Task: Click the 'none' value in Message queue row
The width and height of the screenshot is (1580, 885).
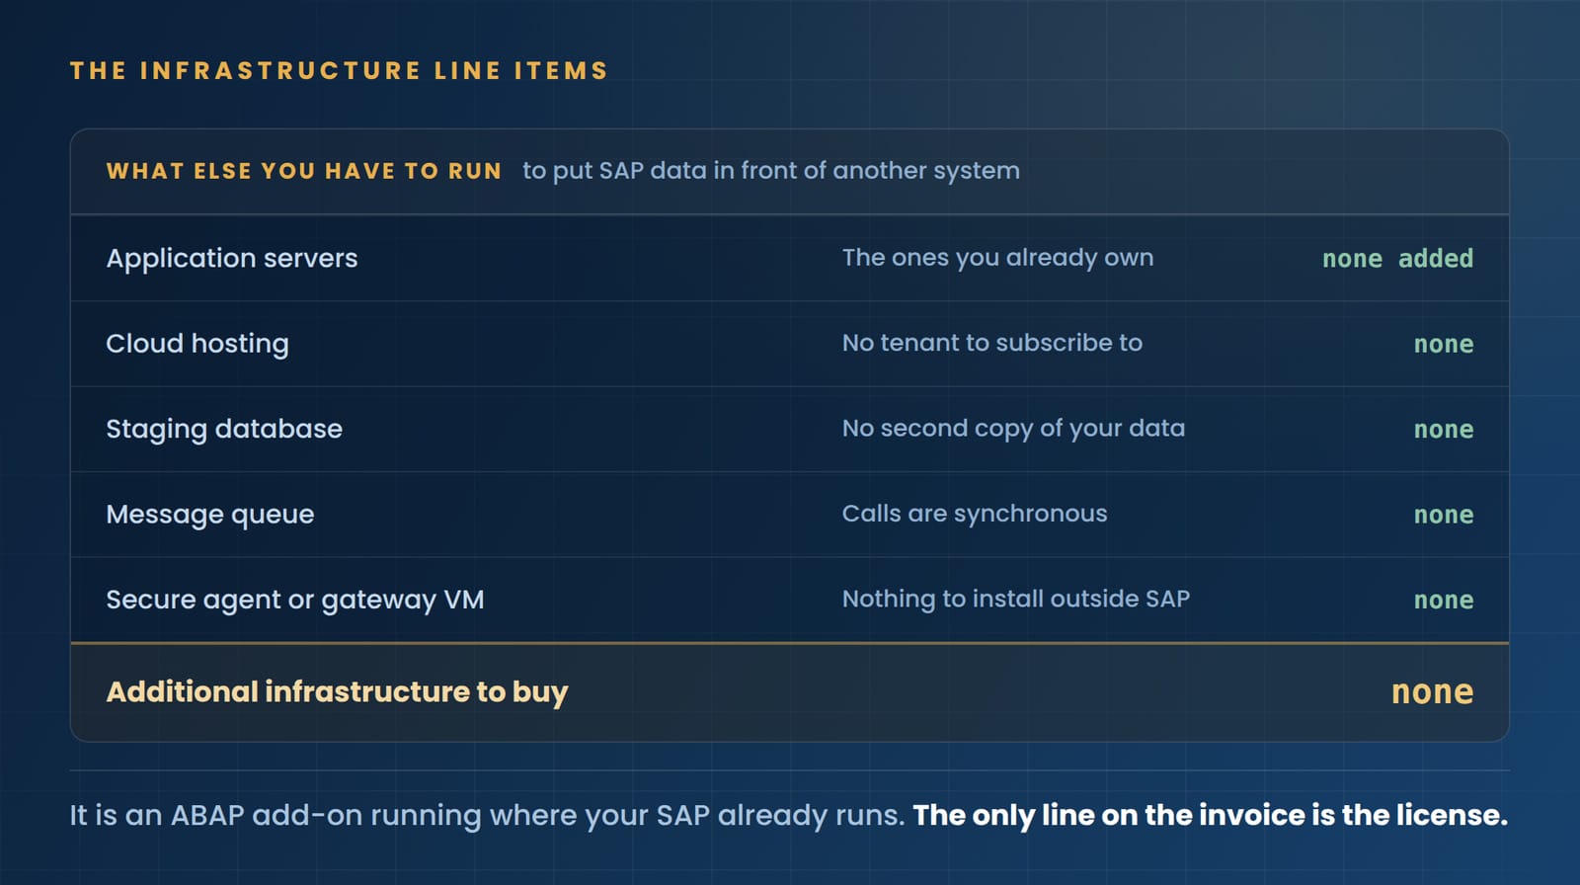Action: point(1444,516)
